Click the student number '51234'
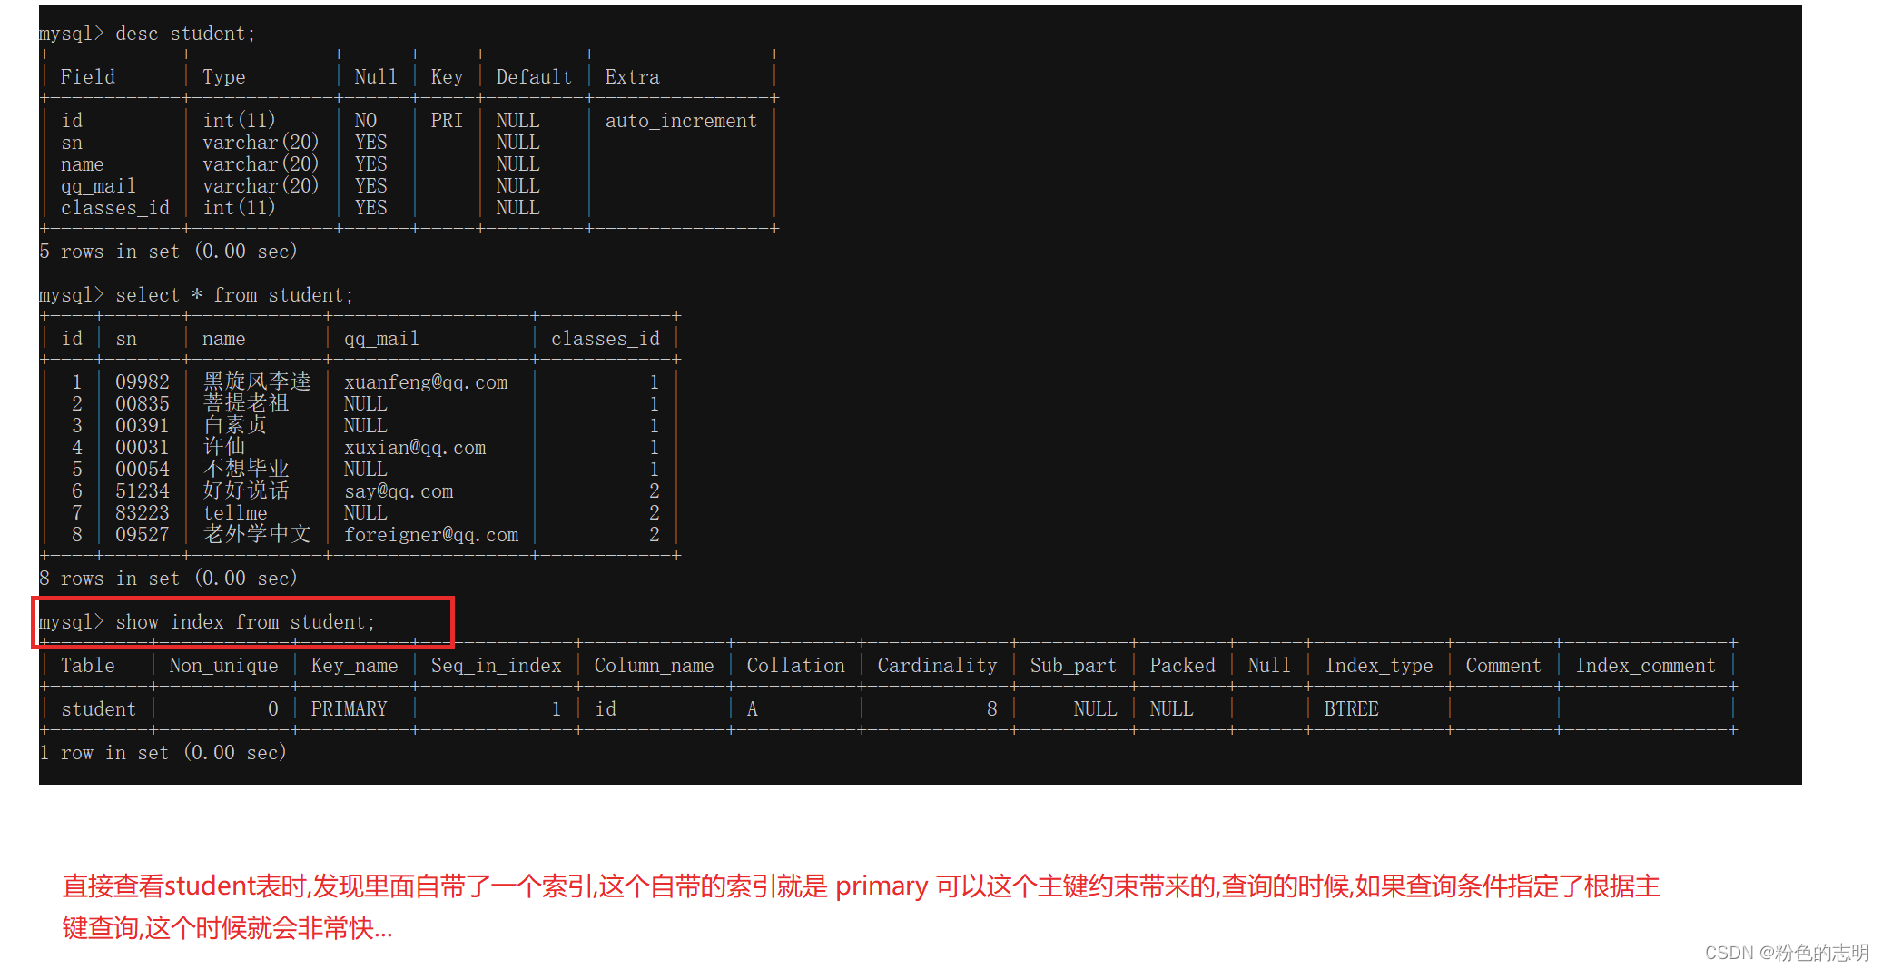Screen dimensions: 1882x970 (x=143, y=491)
